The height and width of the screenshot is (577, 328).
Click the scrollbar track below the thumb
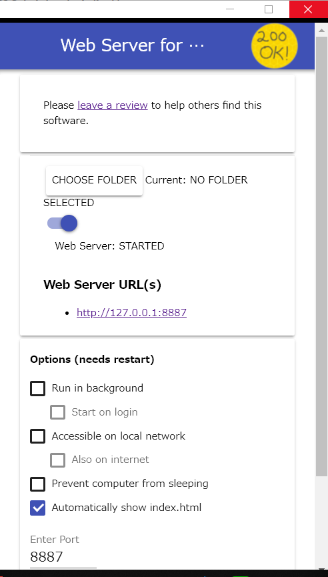tap(321, 522)
